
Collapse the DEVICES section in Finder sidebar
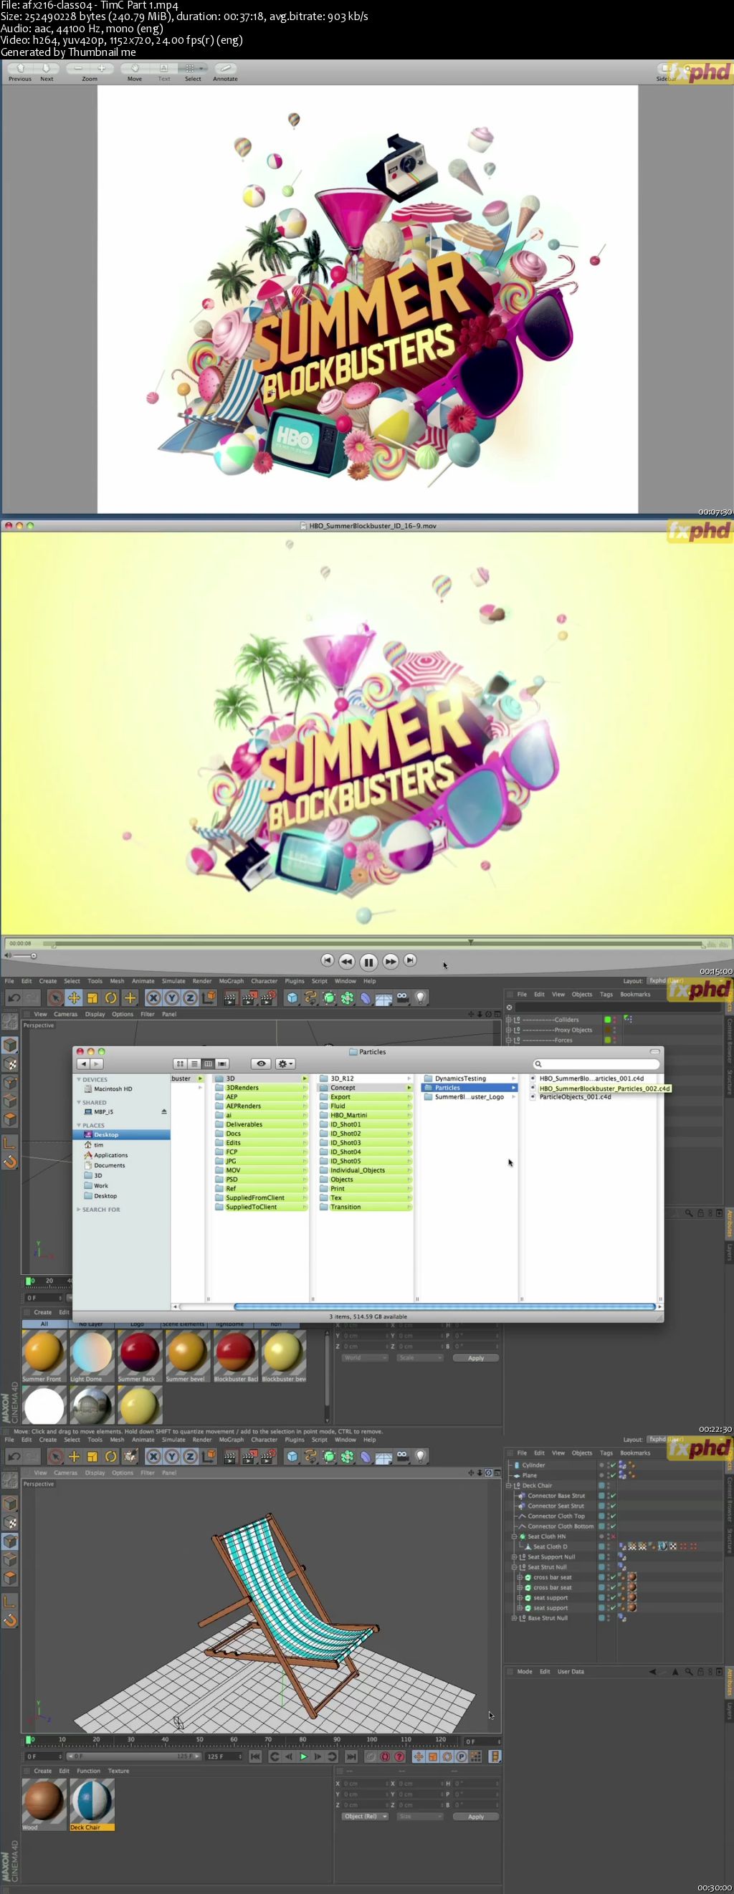coord(79,1079)
